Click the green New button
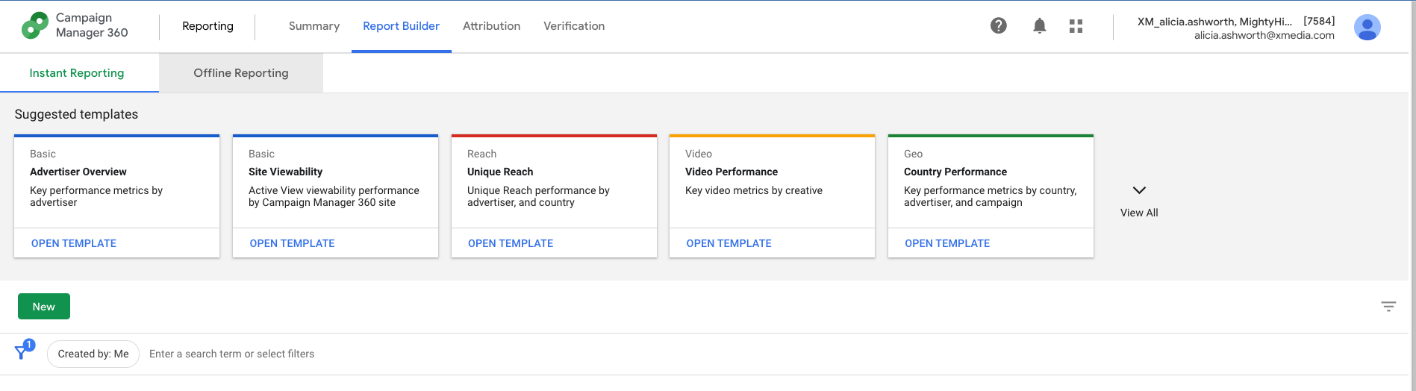Image resolution: width=1416 pixels, height=391 pixels. click(x=44, y=307)
